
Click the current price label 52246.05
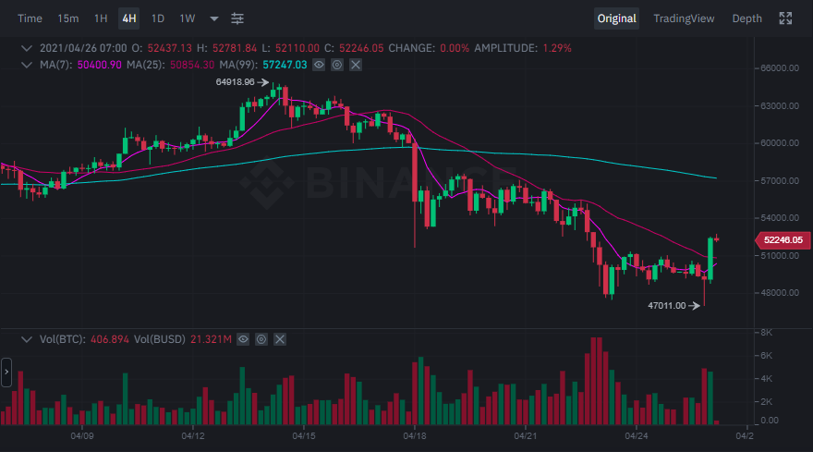(782, 239)
